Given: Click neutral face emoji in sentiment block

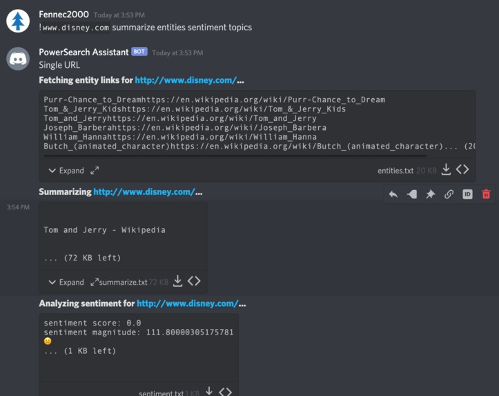Looking at the screenshot, I should (x=48, y=341).
